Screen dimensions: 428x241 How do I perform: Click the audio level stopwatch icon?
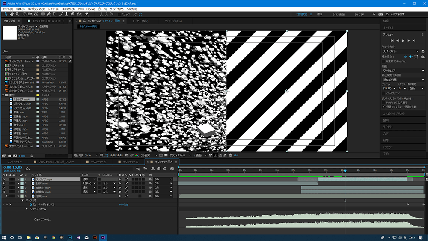[30, 205]
